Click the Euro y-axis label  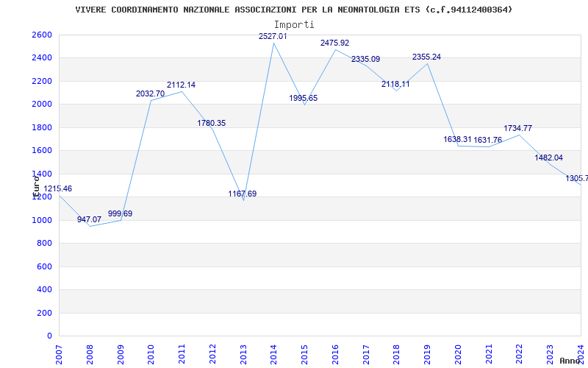point(36,186)
